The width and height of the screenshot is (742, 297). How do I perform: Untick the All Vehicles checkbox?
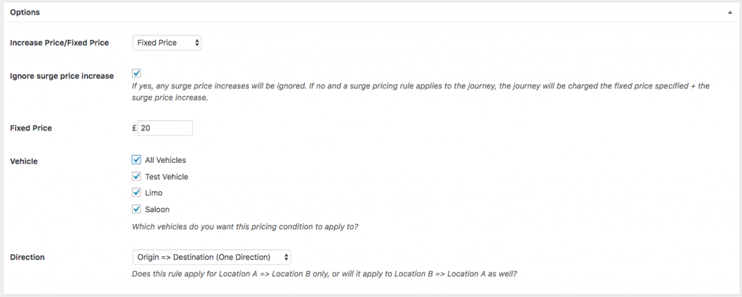point(136,160)
